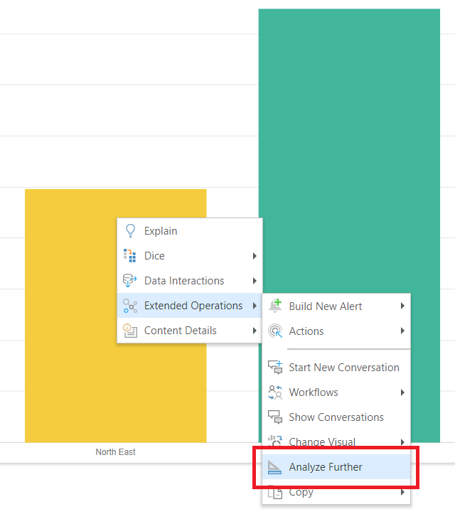Image resolution: width=455 pixels, height=524 pixels.
Task: Click the Explain lightbulb icon
Action: pos(130,231)
